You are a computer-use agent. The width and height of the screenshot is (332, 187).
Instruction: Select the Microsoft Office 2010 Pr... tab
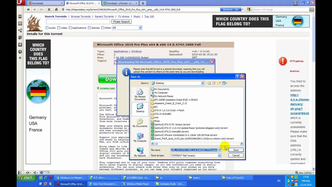coord(83,3)
